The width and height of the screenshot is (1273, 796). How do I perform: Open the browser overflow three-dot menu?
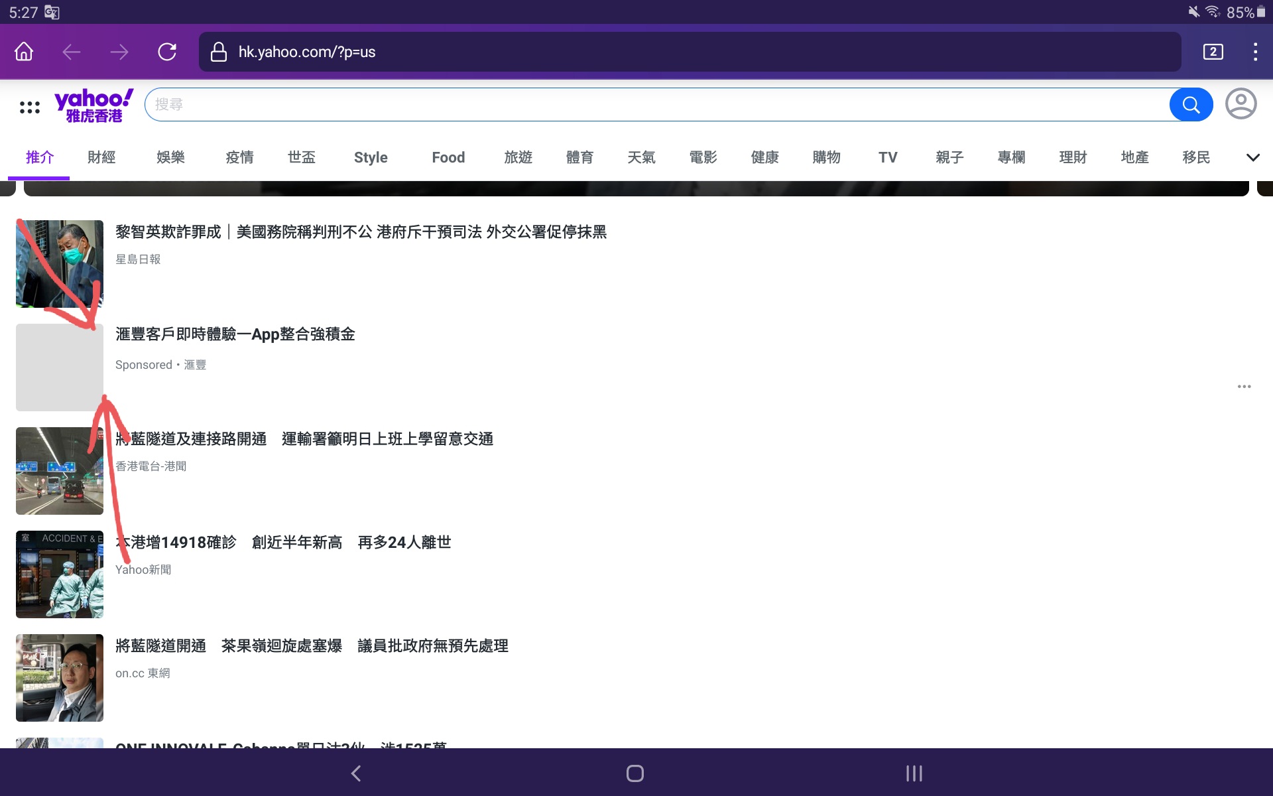[1255, 52]
